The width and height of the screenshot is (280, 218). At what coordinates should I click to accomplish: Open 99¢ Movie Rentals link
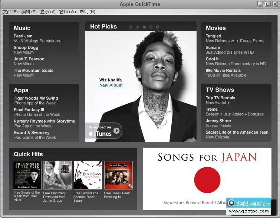point(226,73)
